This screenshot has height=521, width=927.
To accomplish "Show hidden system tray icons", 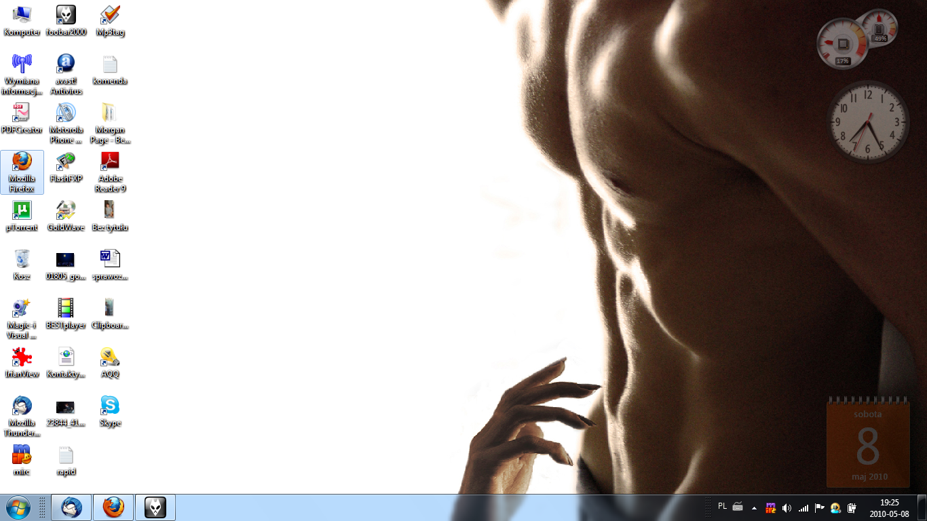I will [x=754, y=507].
